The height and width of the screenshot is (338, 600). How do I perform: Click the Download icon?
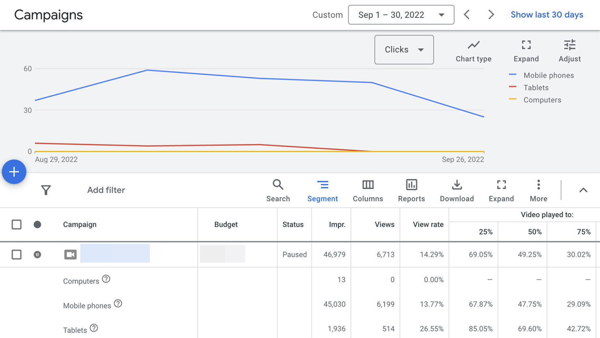coord(456,190)
